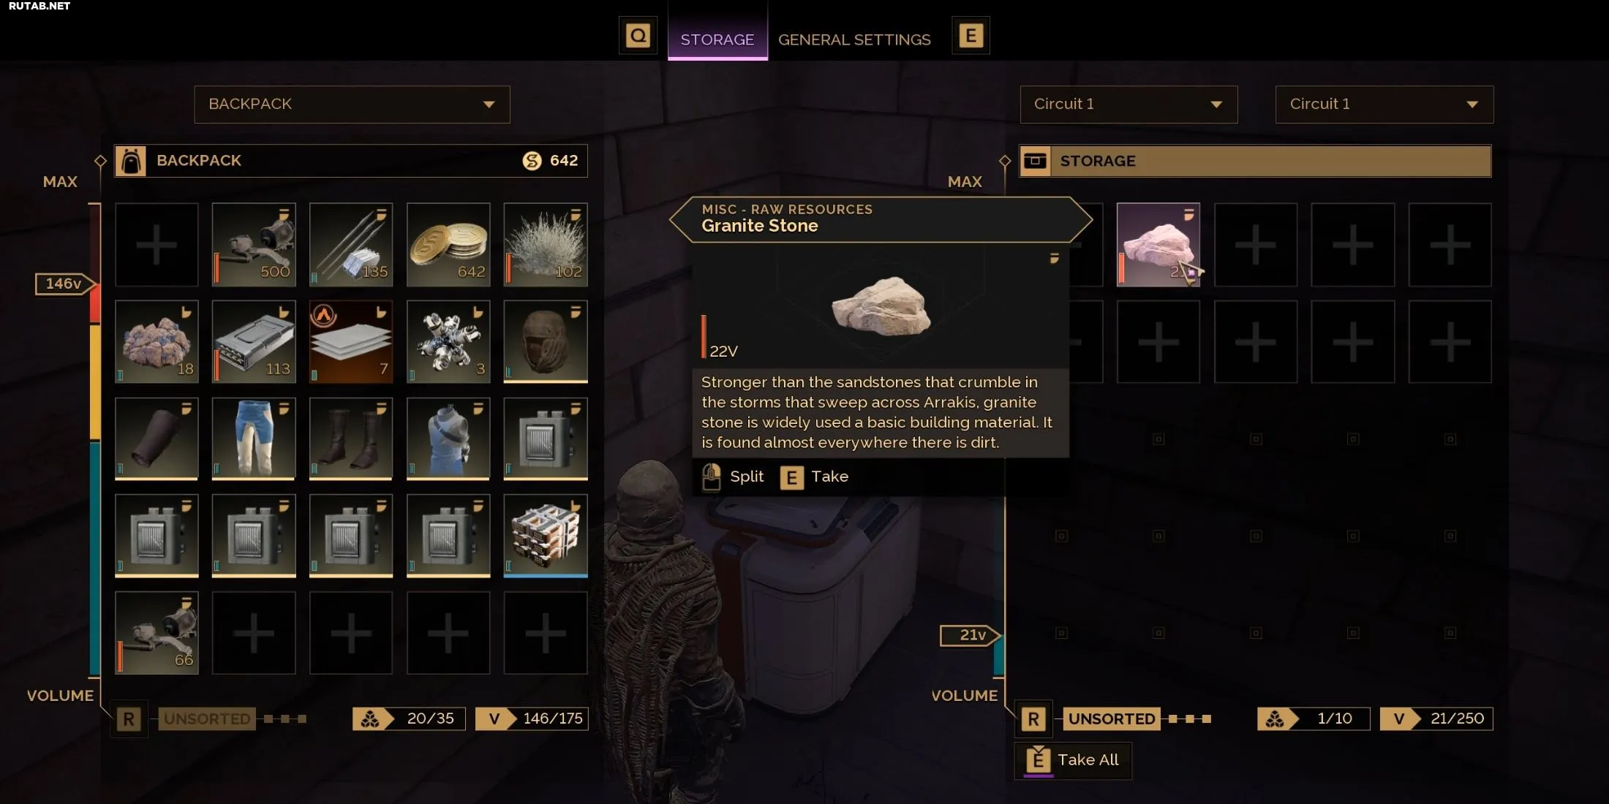Click the Take action for Granite Stone
1609x804 pixels.
pos(814,477)
